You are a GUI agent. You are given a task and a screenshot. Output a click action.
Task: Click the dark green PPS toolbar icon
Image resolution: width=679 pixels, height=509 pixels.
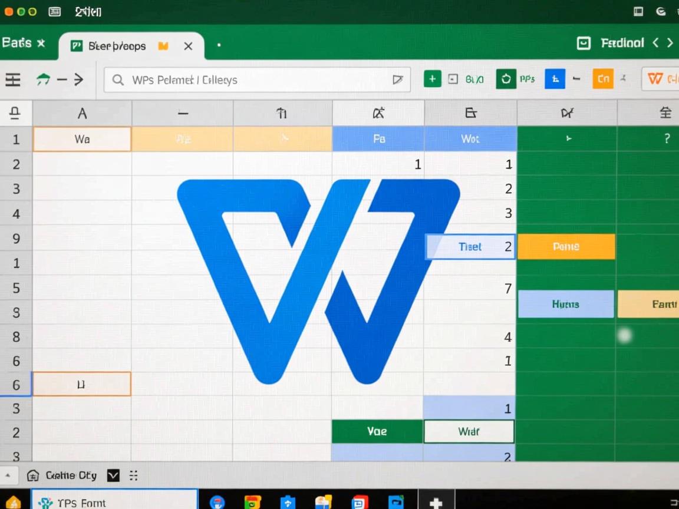click(x=506, y=79)
